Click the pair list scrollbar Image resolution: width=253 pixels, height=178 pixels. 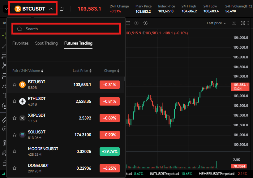pyautogui.click(x=125, y=79)
